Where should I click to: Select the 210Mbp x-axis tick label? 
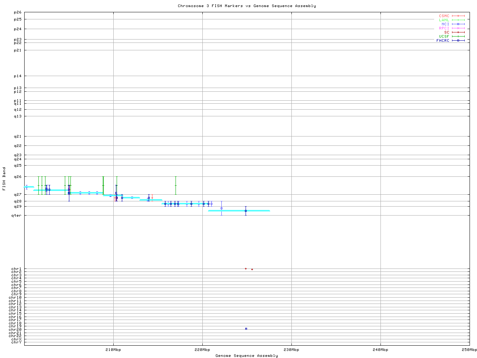click(113, 350)
